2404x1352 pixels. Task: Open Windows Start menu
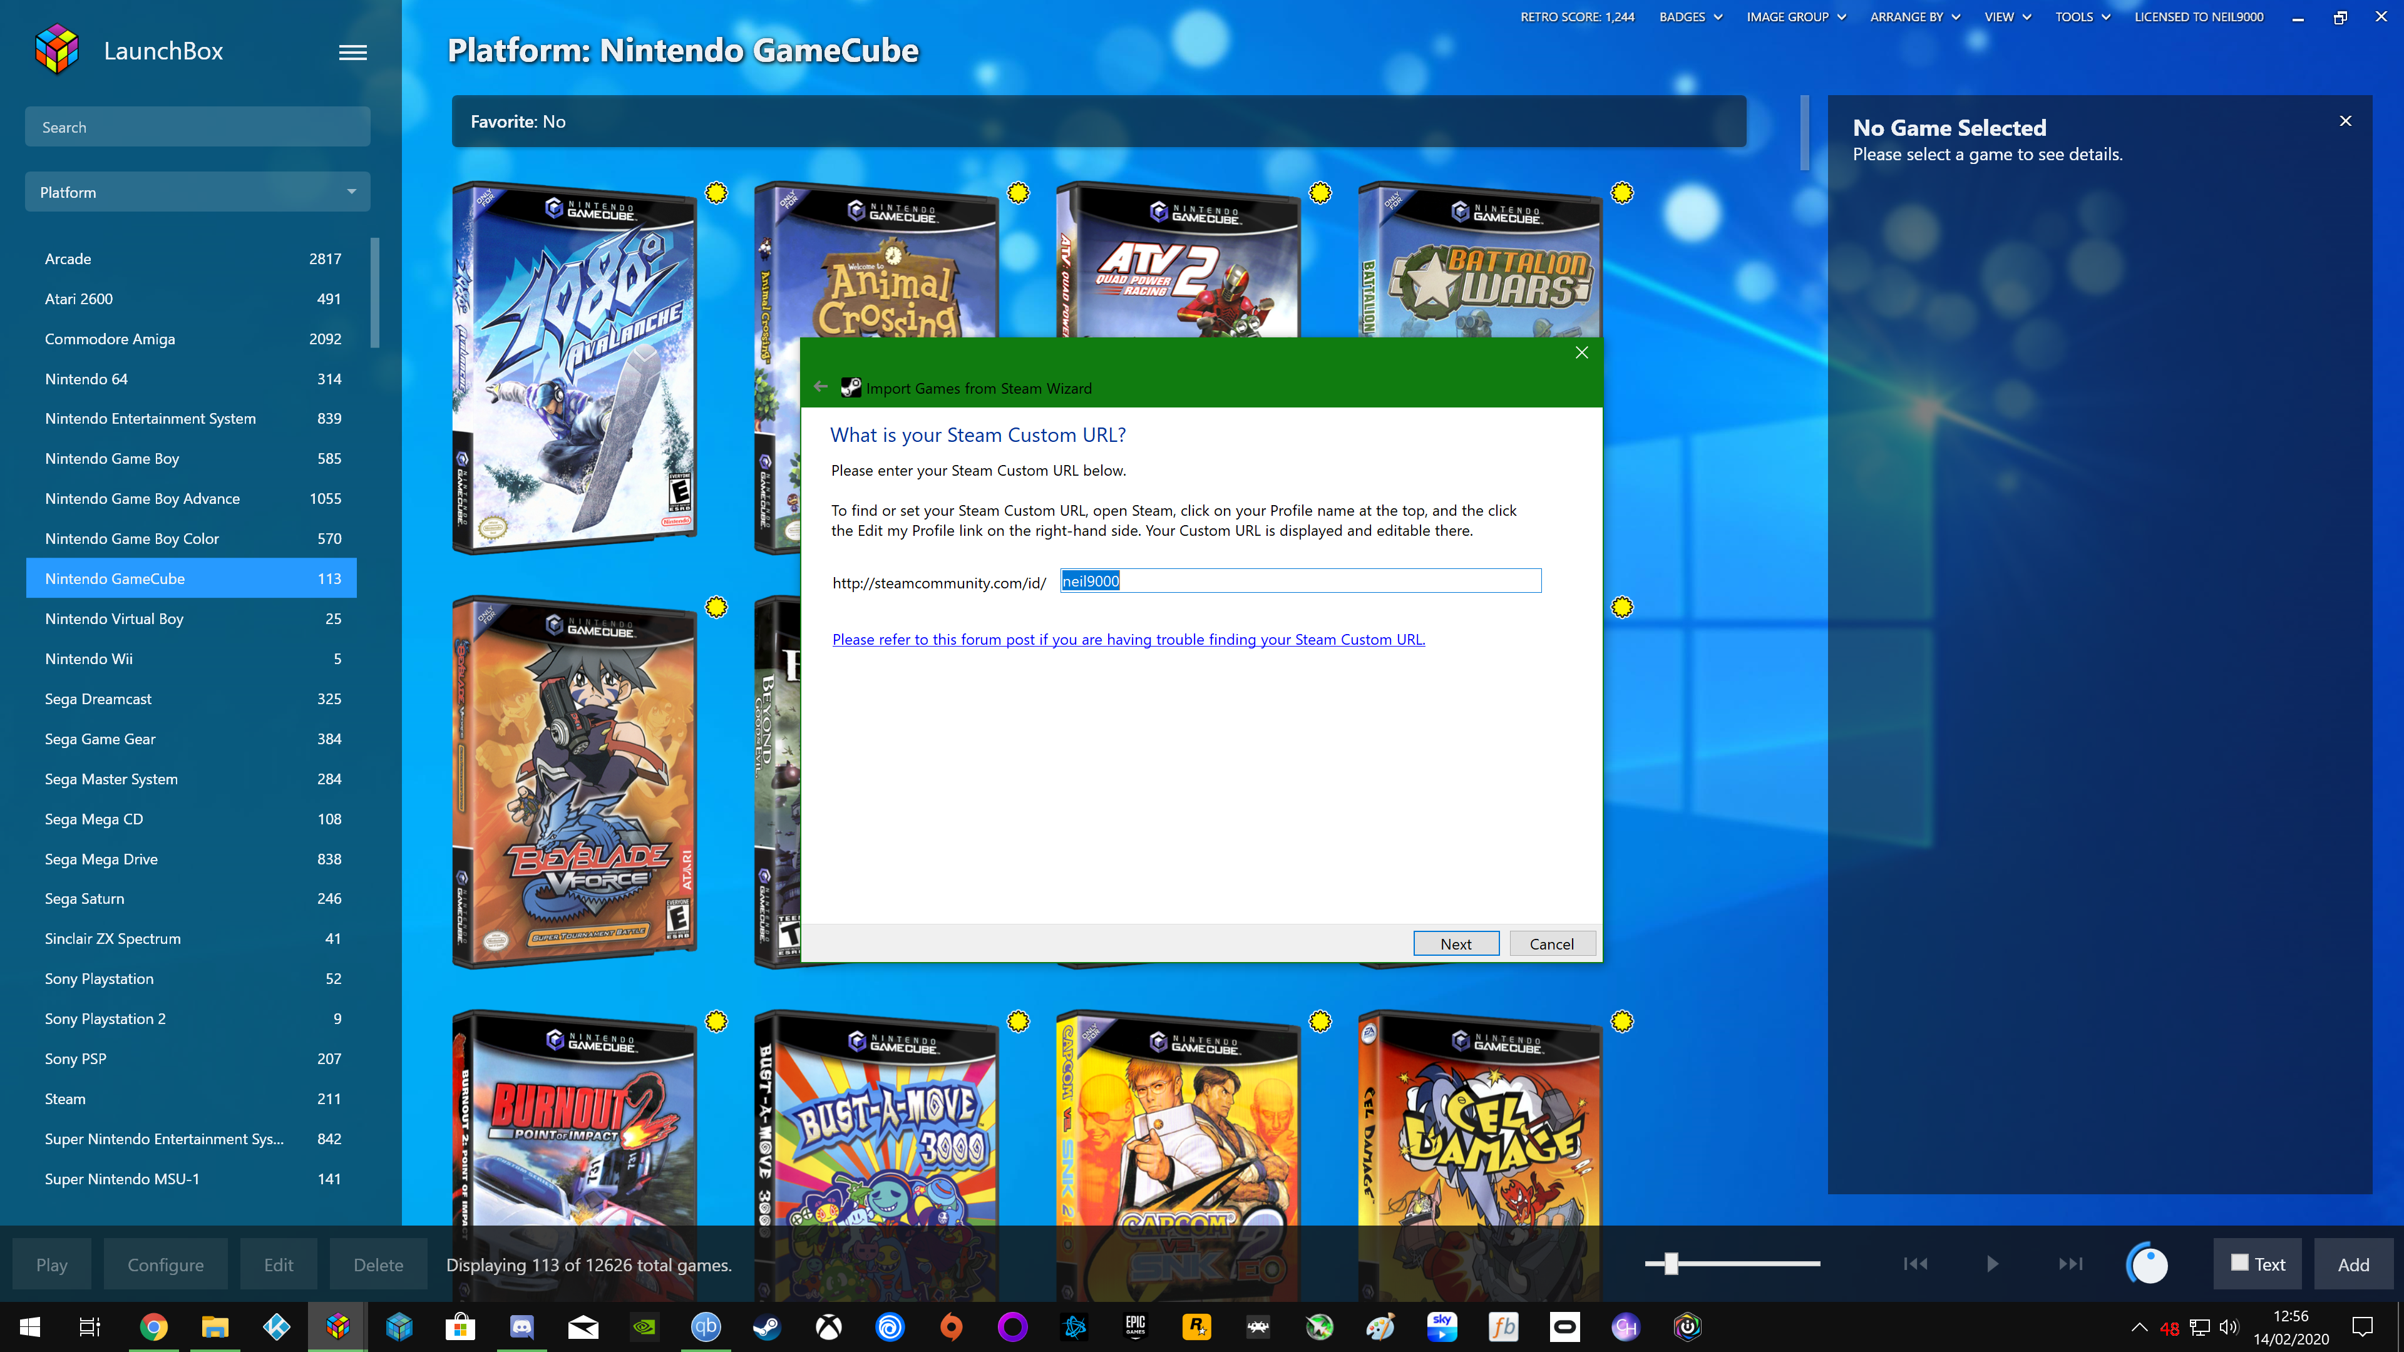tap(30, 1327)
